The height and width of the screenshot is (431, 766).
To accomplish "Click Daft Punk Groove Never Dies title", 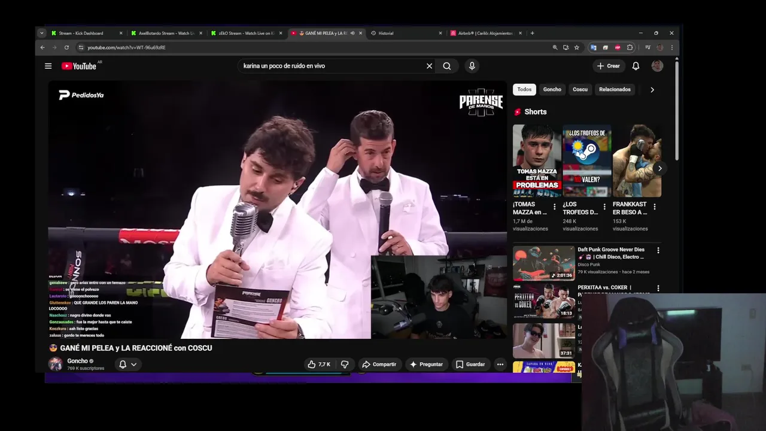I will pos(611,253).
